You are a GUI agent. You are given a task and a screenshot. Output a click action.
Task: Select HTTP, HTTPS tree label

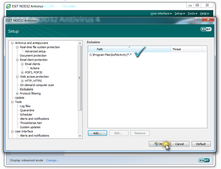(x=33, y=81)
